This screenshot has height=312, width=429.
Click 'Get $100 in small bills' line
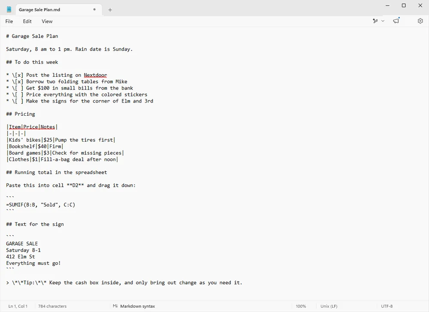[69, 88]
